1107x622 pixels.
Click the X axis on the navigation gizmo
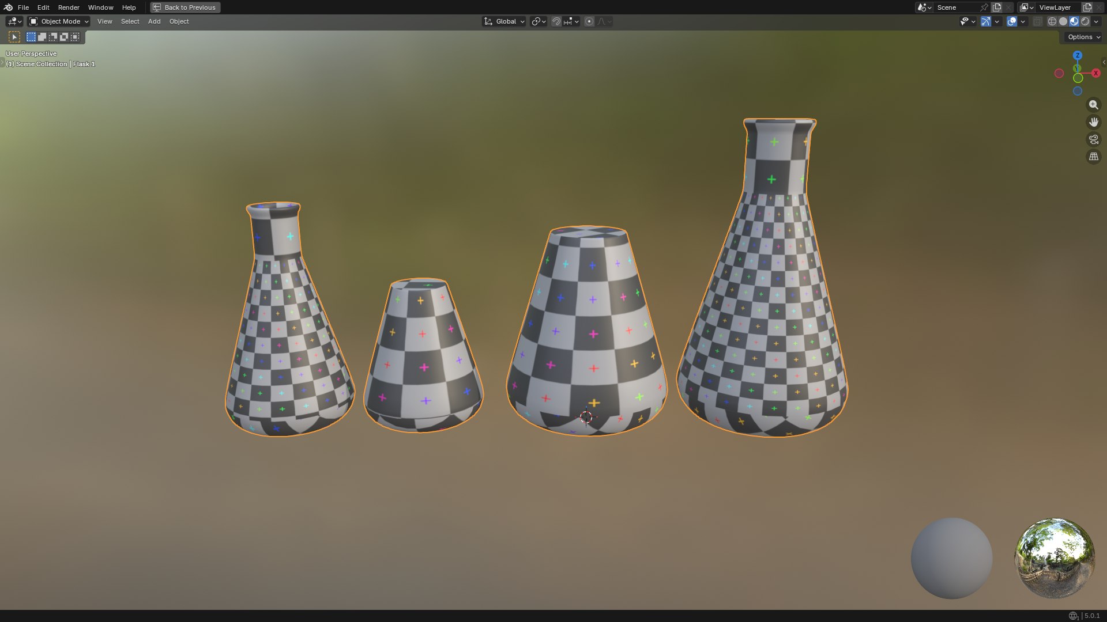point(1096,73)
